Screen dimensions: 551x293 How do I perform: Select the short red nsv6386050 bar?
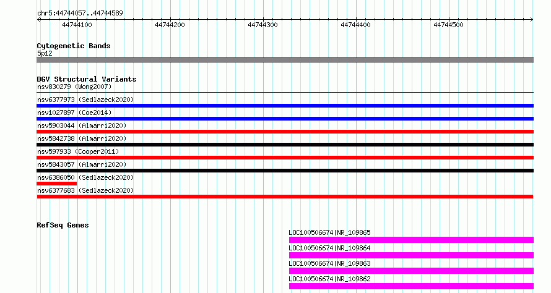pos(56,184)
